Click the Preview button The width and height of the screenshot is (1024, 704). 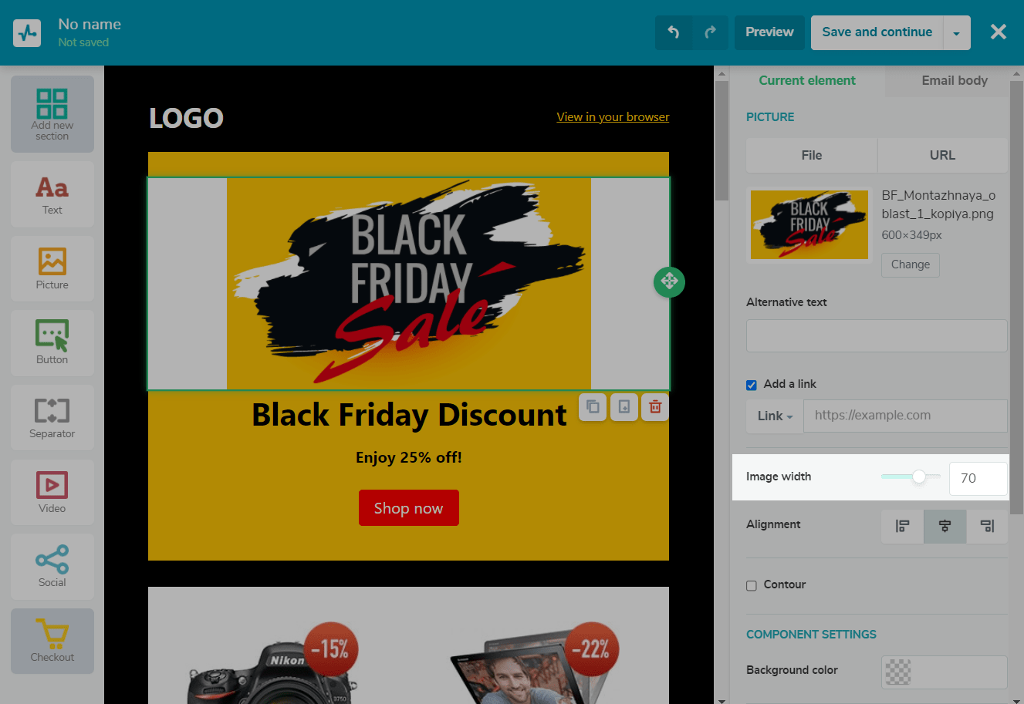(769, 32)
